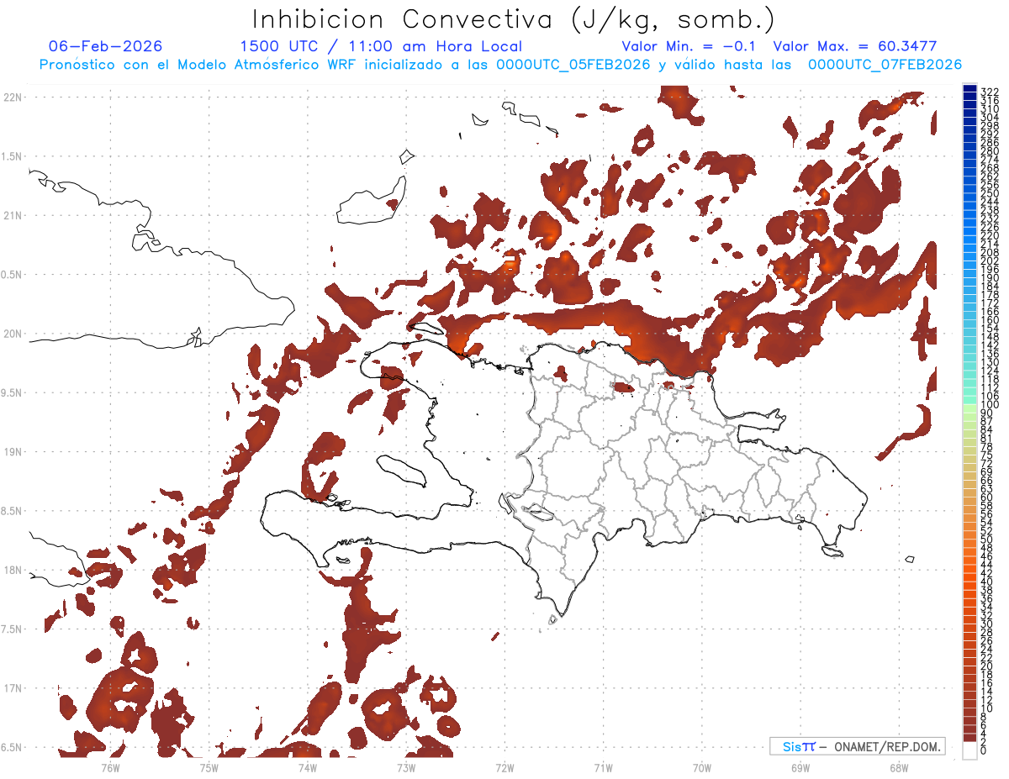Click the 74W longitude label
Image resolution: width=1009 pixels, height=779 pixels.
(x=307, y=767)
